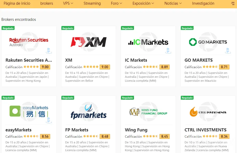Click the Regulado badge on Wing Fung card
The image size is (237, 153).
point(127,98)
